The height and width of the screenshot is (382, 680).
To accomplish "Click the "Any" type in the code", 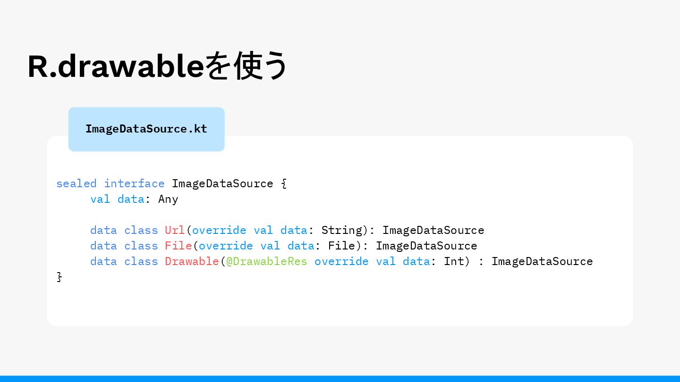I will [168, 199].
